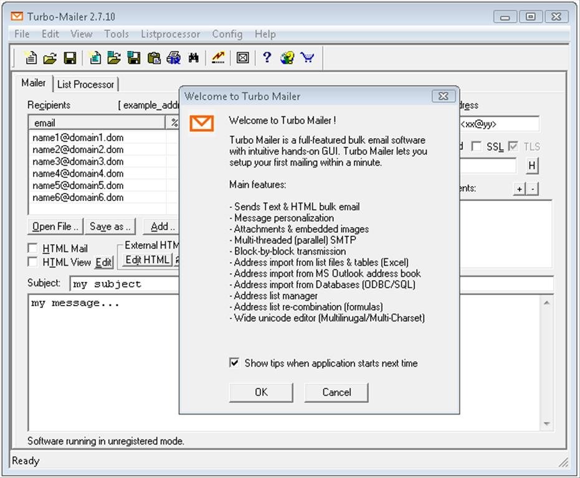Click into the message body text area
The width and height of the screenshot is (580, 478).
[x=284, y=363]
